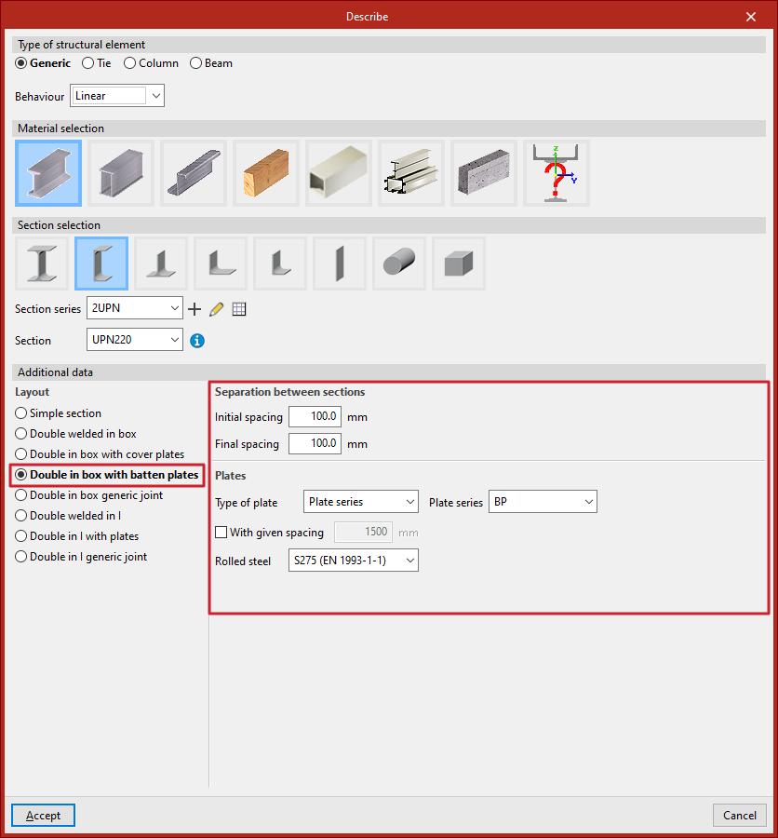
Task: Open section series table grid icon
Action: [239, 309]
